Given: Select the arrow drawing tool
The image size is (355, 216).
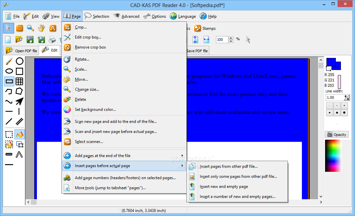Looking at the screenshot, I should [x=19, y=101].
